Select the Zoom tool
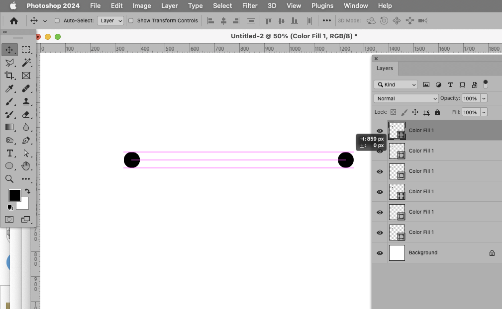This screenshot has height=309, width=502. [9, 179]
